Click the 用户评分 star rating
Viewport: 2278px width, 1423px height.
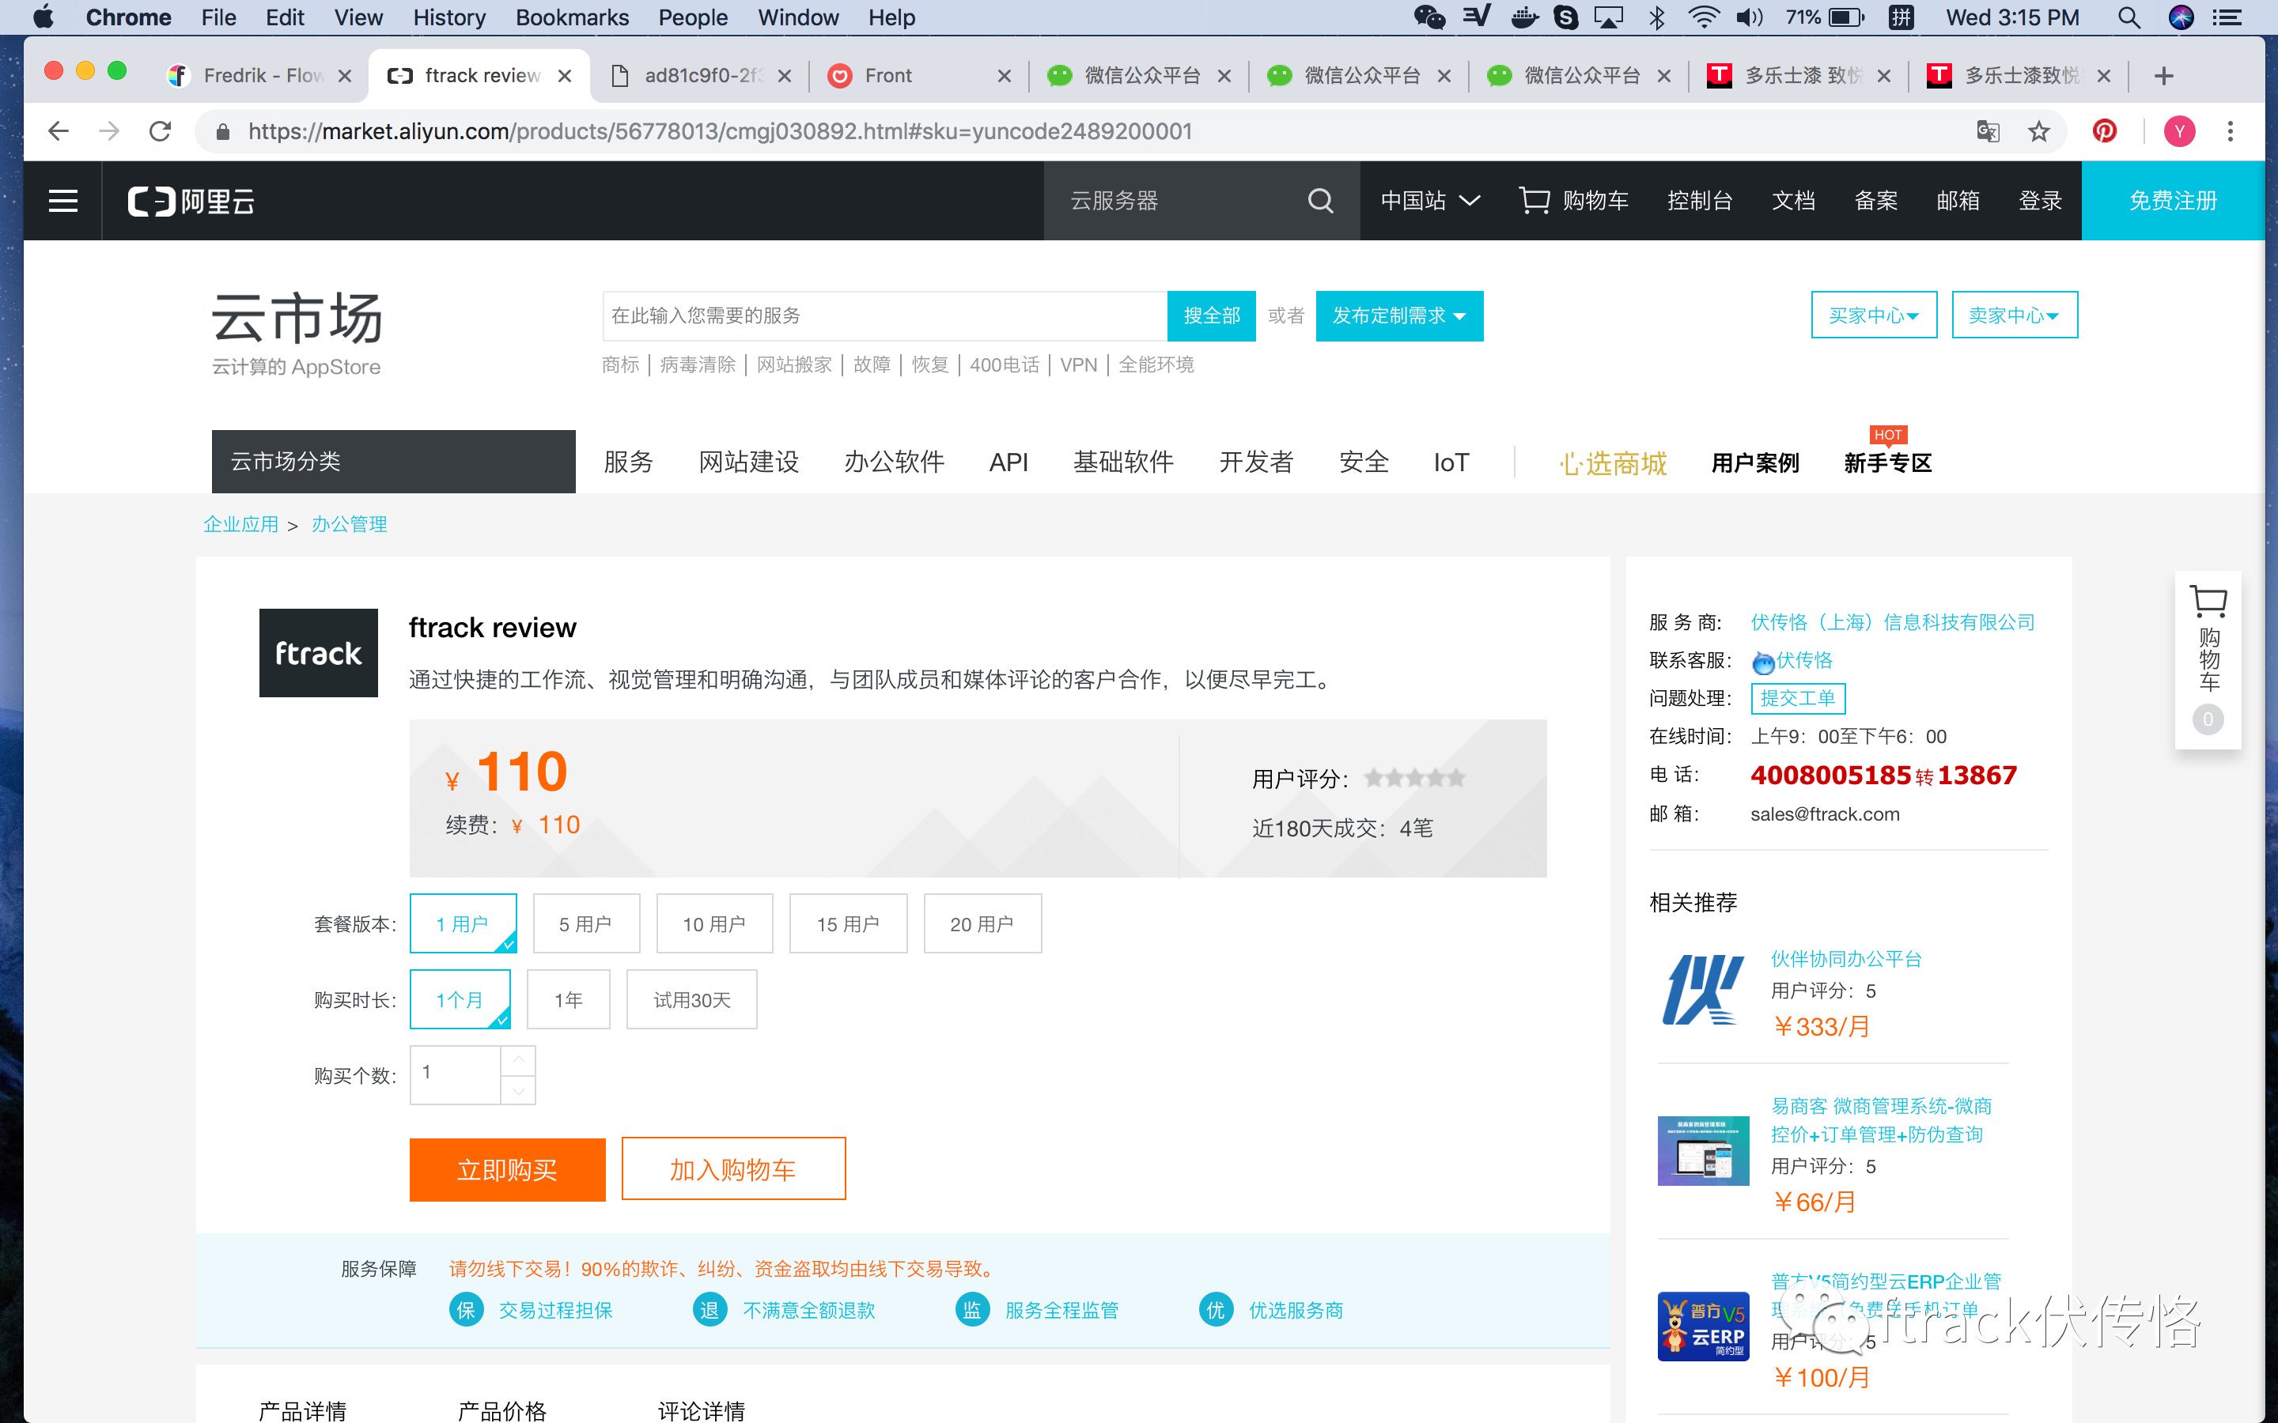click(x=1415, y=779)
